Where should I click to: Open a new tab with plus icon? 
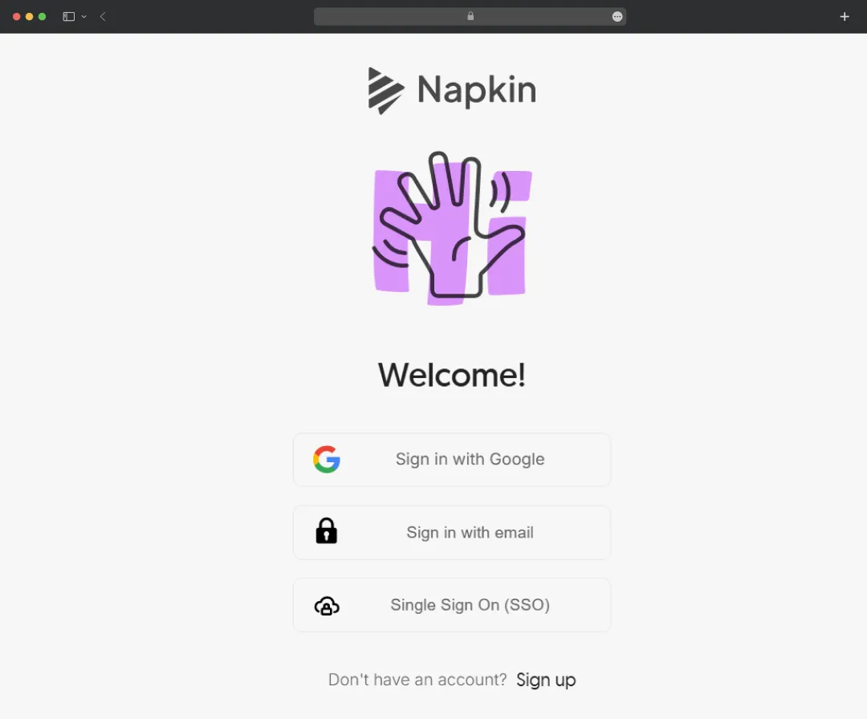pos(845,17)
